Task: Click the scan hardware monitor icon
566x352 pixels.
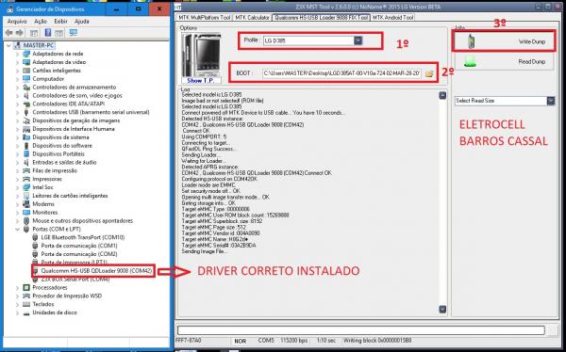Action: [74, 33]
